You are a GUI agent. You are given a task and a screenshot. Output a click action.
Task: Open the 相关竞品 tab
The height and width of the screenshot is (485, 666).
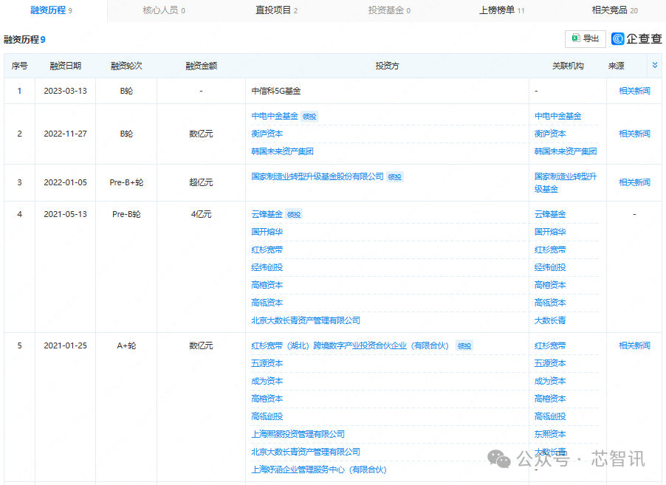pyautogui.click(x=614, y=10)
